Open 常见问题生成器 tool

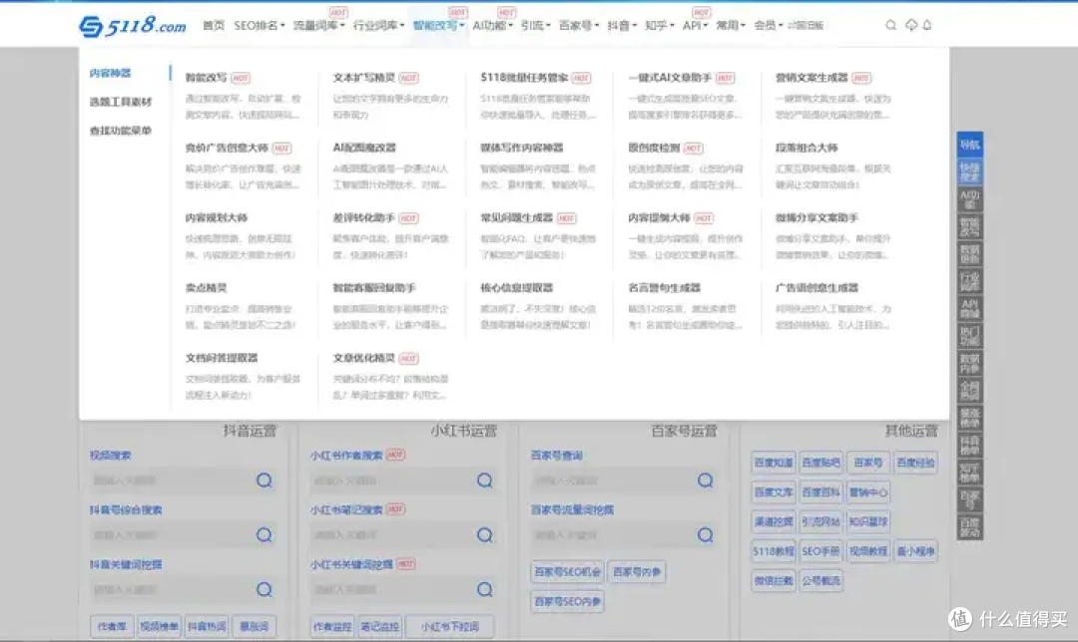point(516,217)
